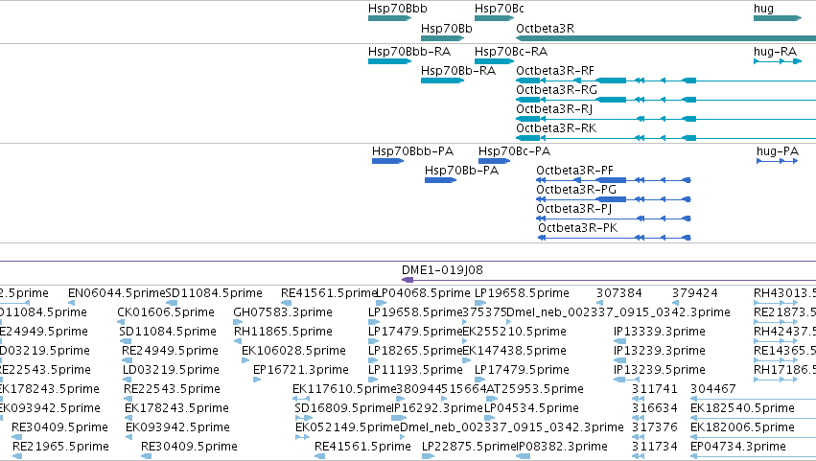This screenshot has width=816, height=461.
Task: Click the Octbeta3R-RG transcript label
Action: (556, 90)
